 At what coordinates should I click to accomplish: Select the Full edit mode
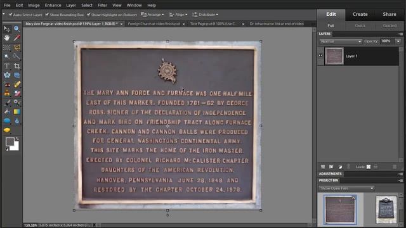coord(331,26)
